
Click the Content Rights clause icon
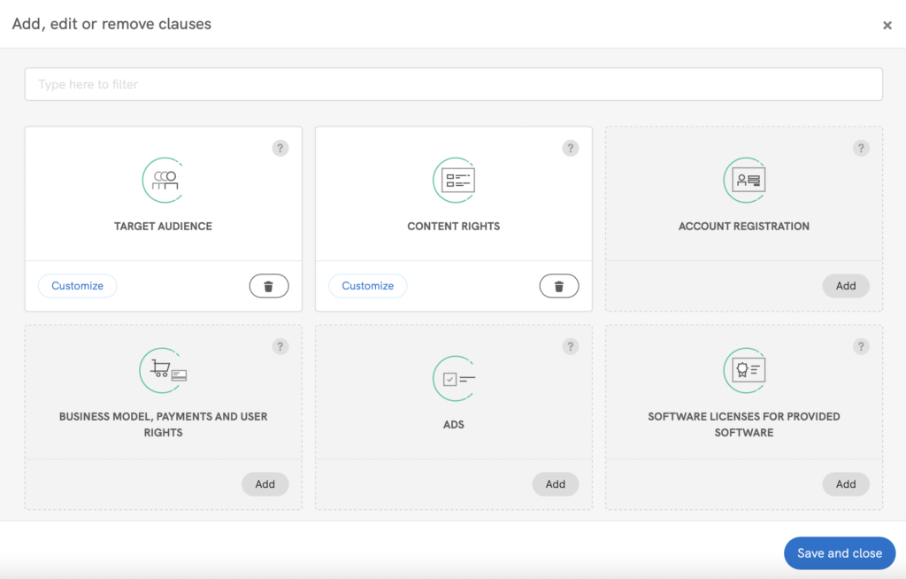(x=454, y=181)
